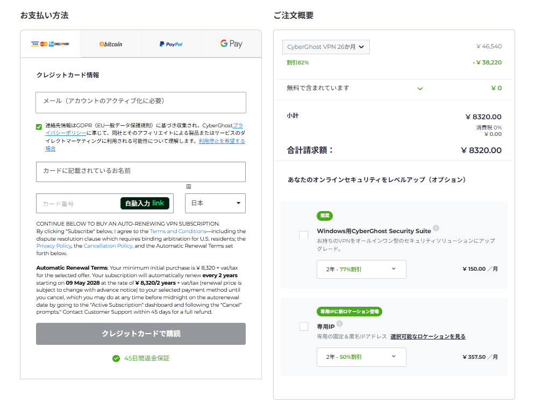Open the 日本 country dropdown
535x412 pixels.
pyautogui.click(x=215, y=203)
